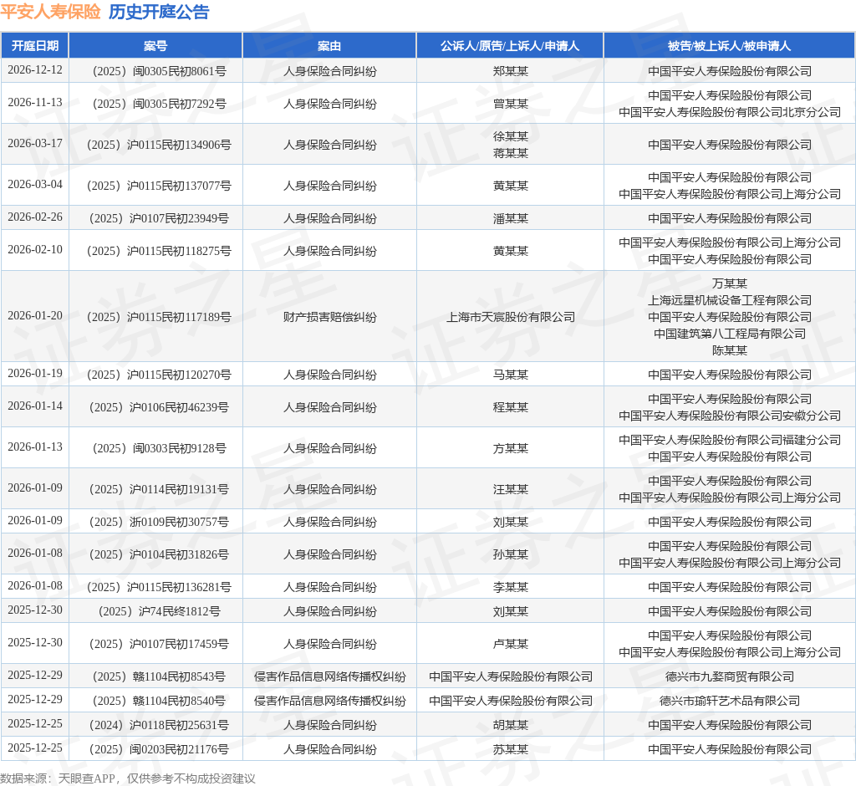
Task: Click plaintiff 徐某某
Action: pyautogui.click(x=511, y=136)
